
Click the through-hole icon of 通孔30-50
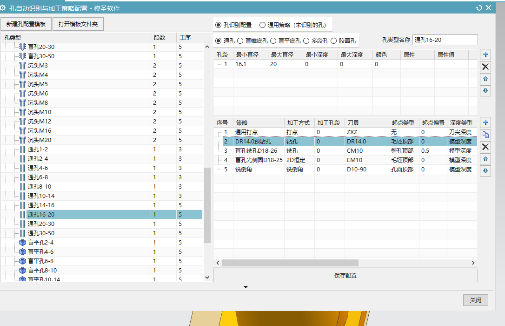click(x=22, y=233)
